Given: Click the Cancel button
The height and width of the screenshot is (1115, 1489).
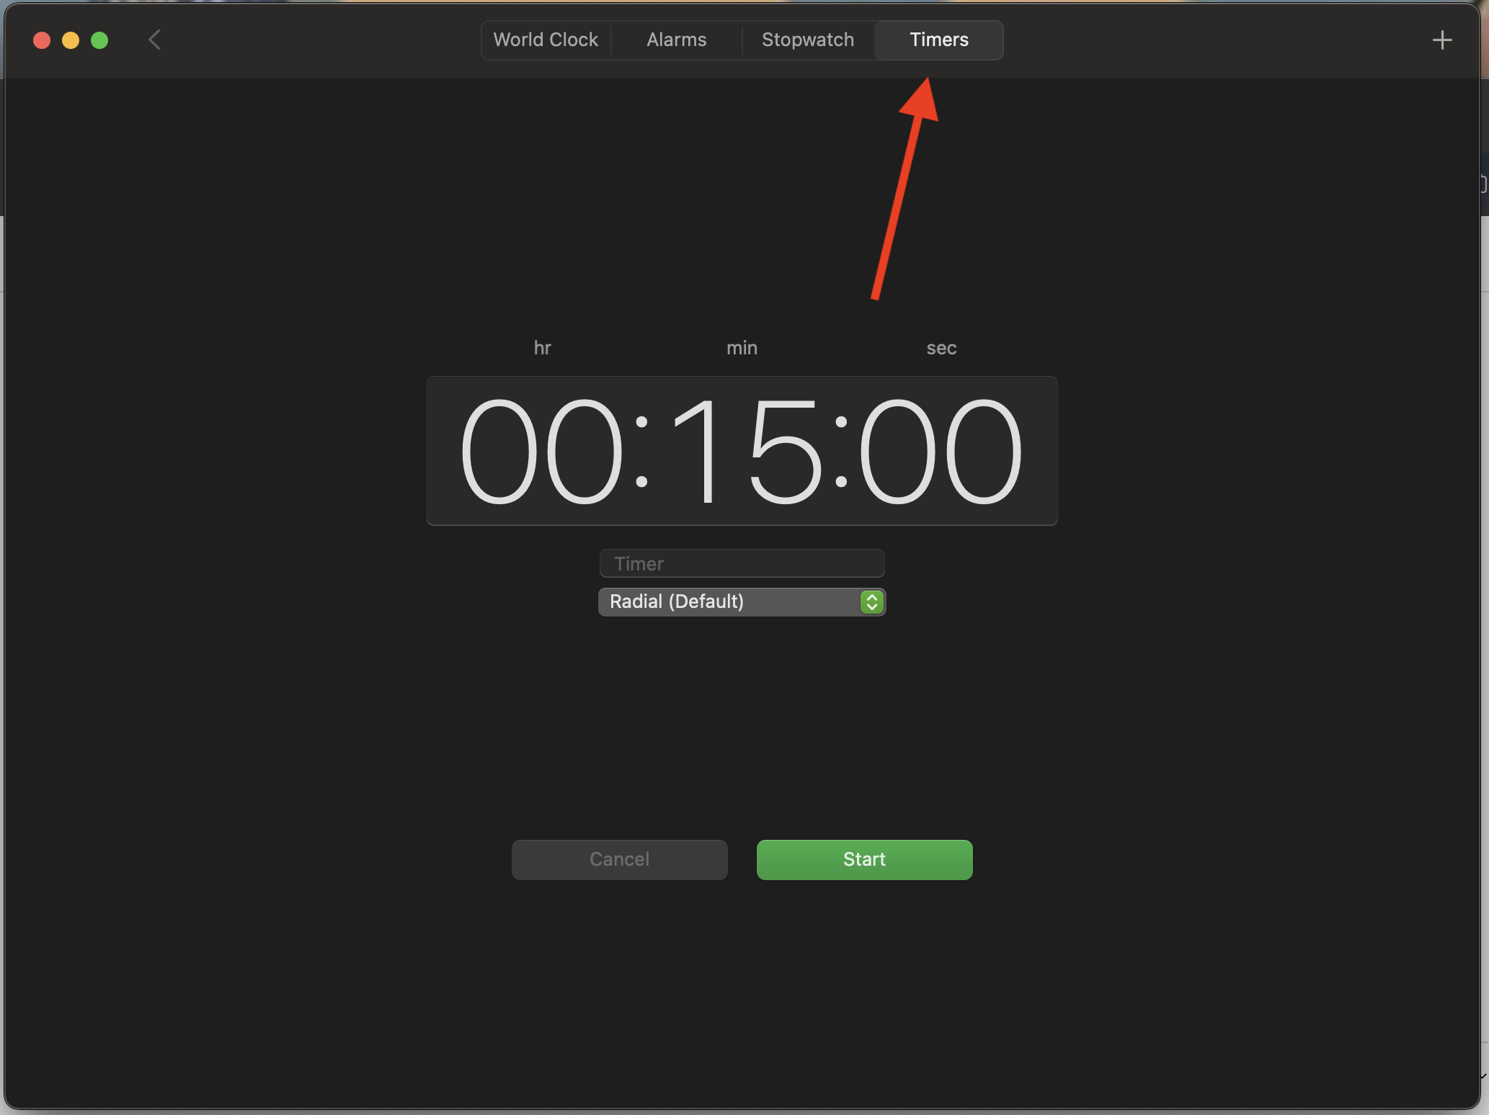Looking at the screenshot, I should pos(619,859).
